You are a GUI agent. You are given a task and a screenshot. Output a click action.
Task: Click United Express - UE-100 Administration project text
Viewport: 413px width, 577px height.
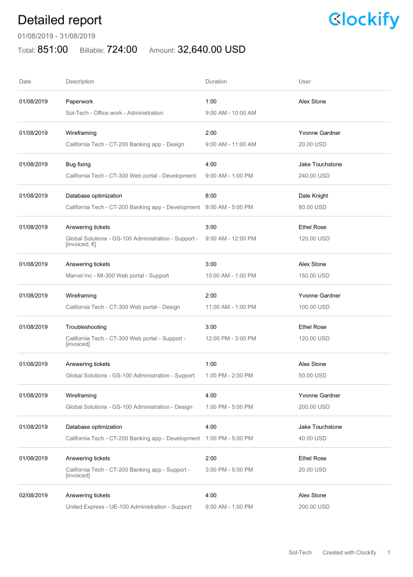point(116,507)
